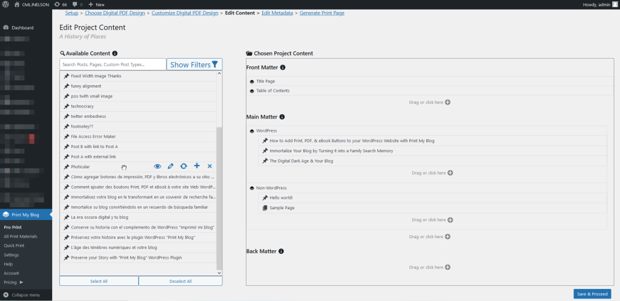The width and height of the screenshot is (620, 301).
Task: Click plus icon in Front Matter drop zone
Action: point(447,102)
